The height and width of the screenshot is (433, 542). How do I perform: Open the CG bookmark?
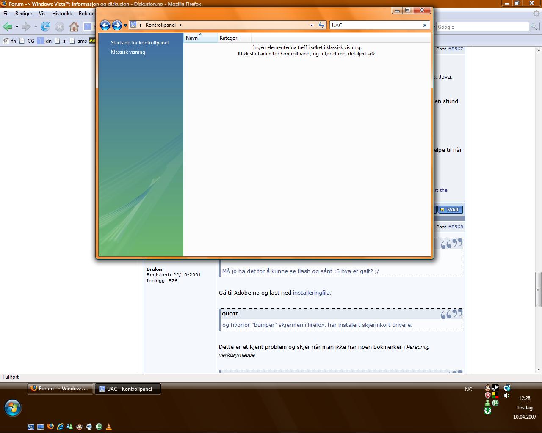[27, 41]
